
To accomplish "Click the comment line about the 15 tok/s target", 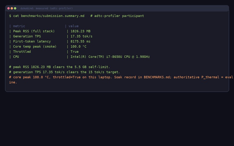I will pyautogui.click(x=64, y=72).
